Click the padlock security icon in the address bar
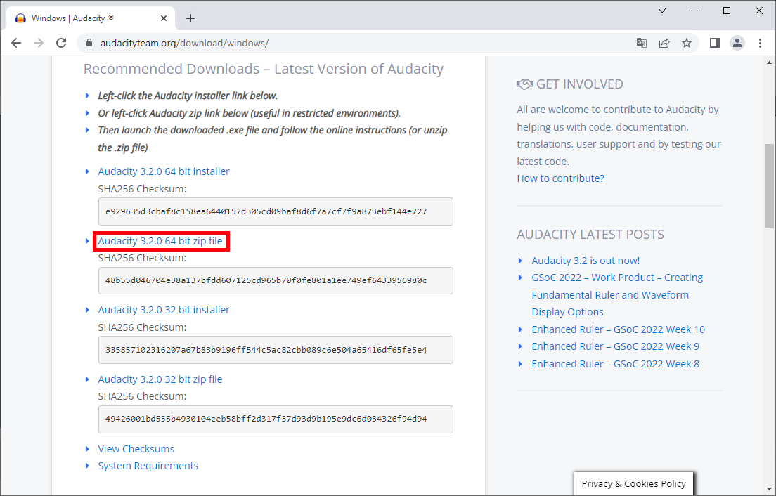Screen dimensions: 776x496 coord(89,43)
